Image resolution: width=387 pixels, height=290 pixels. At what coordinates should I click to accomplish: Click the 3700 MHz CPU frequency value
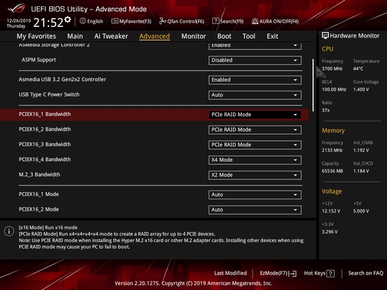[332, 68]
